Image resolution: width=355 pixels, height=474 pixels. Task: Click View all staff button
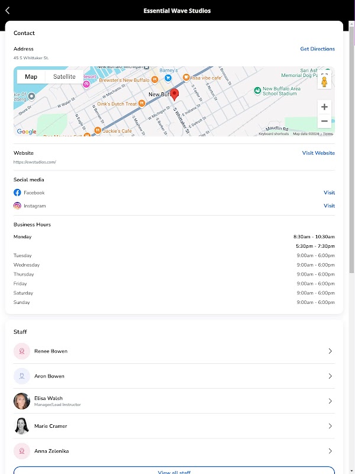point(174,470)
